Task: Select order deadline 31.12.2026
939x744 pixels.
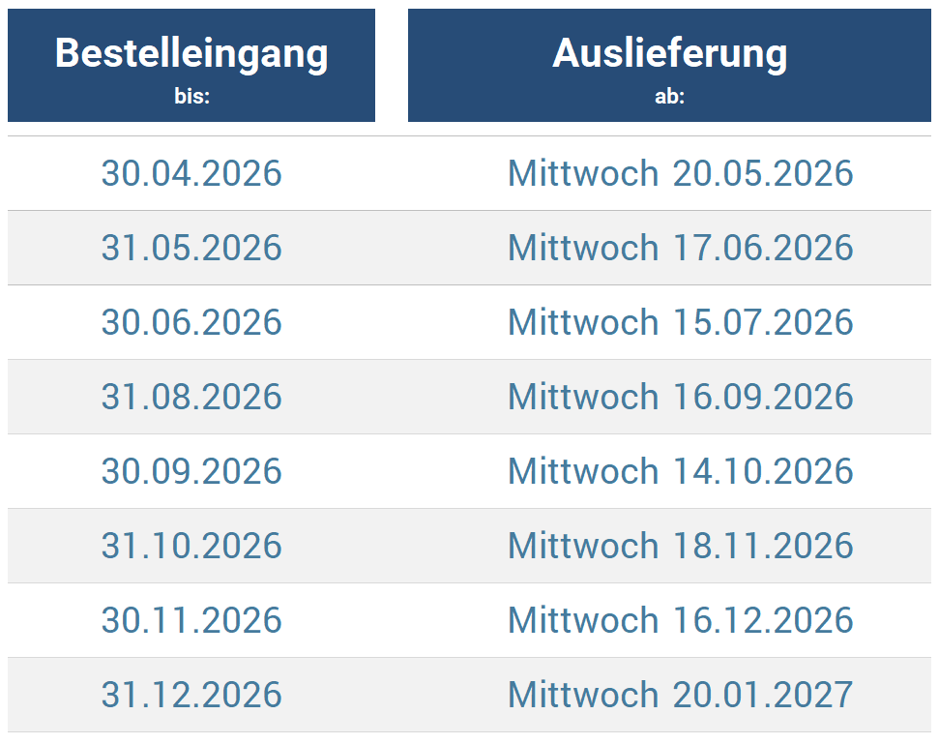Action: [x=191, y=695]
